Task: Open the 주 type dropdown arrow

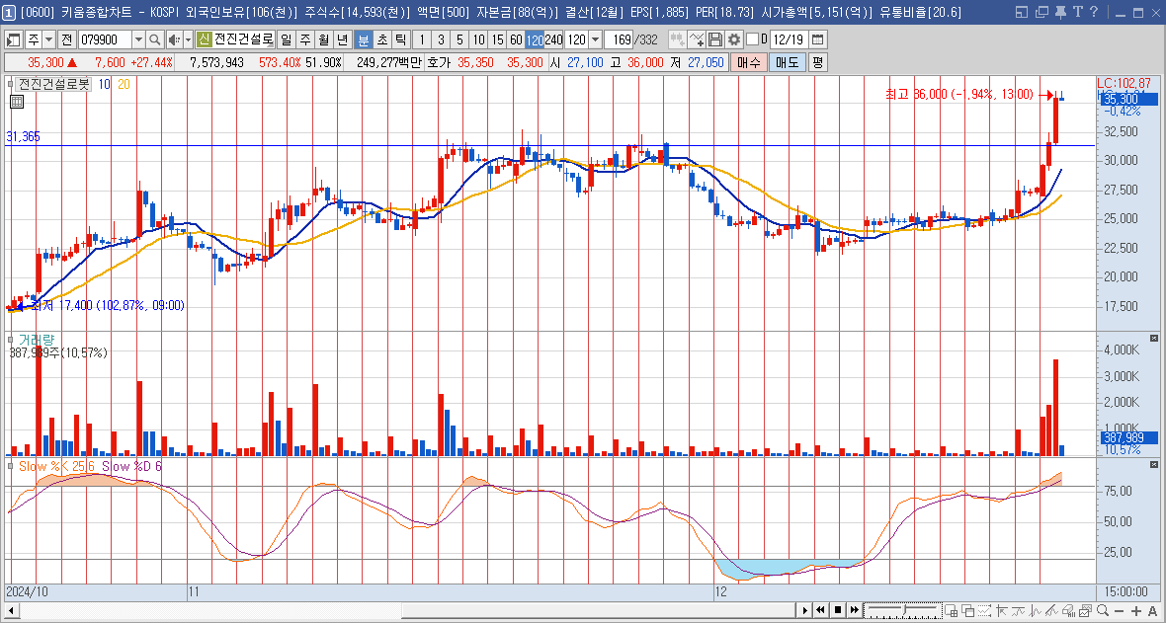Action: tap(49, 39)
